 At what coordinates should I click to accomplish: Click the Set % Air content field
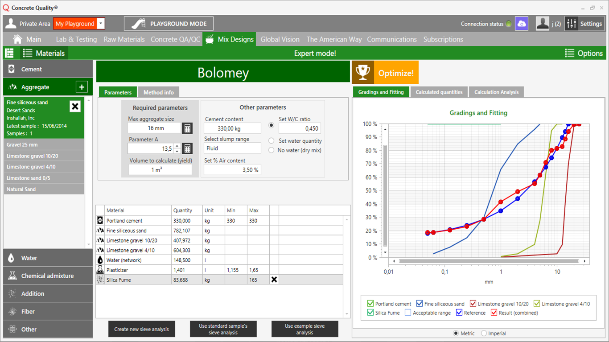point(232,169)
